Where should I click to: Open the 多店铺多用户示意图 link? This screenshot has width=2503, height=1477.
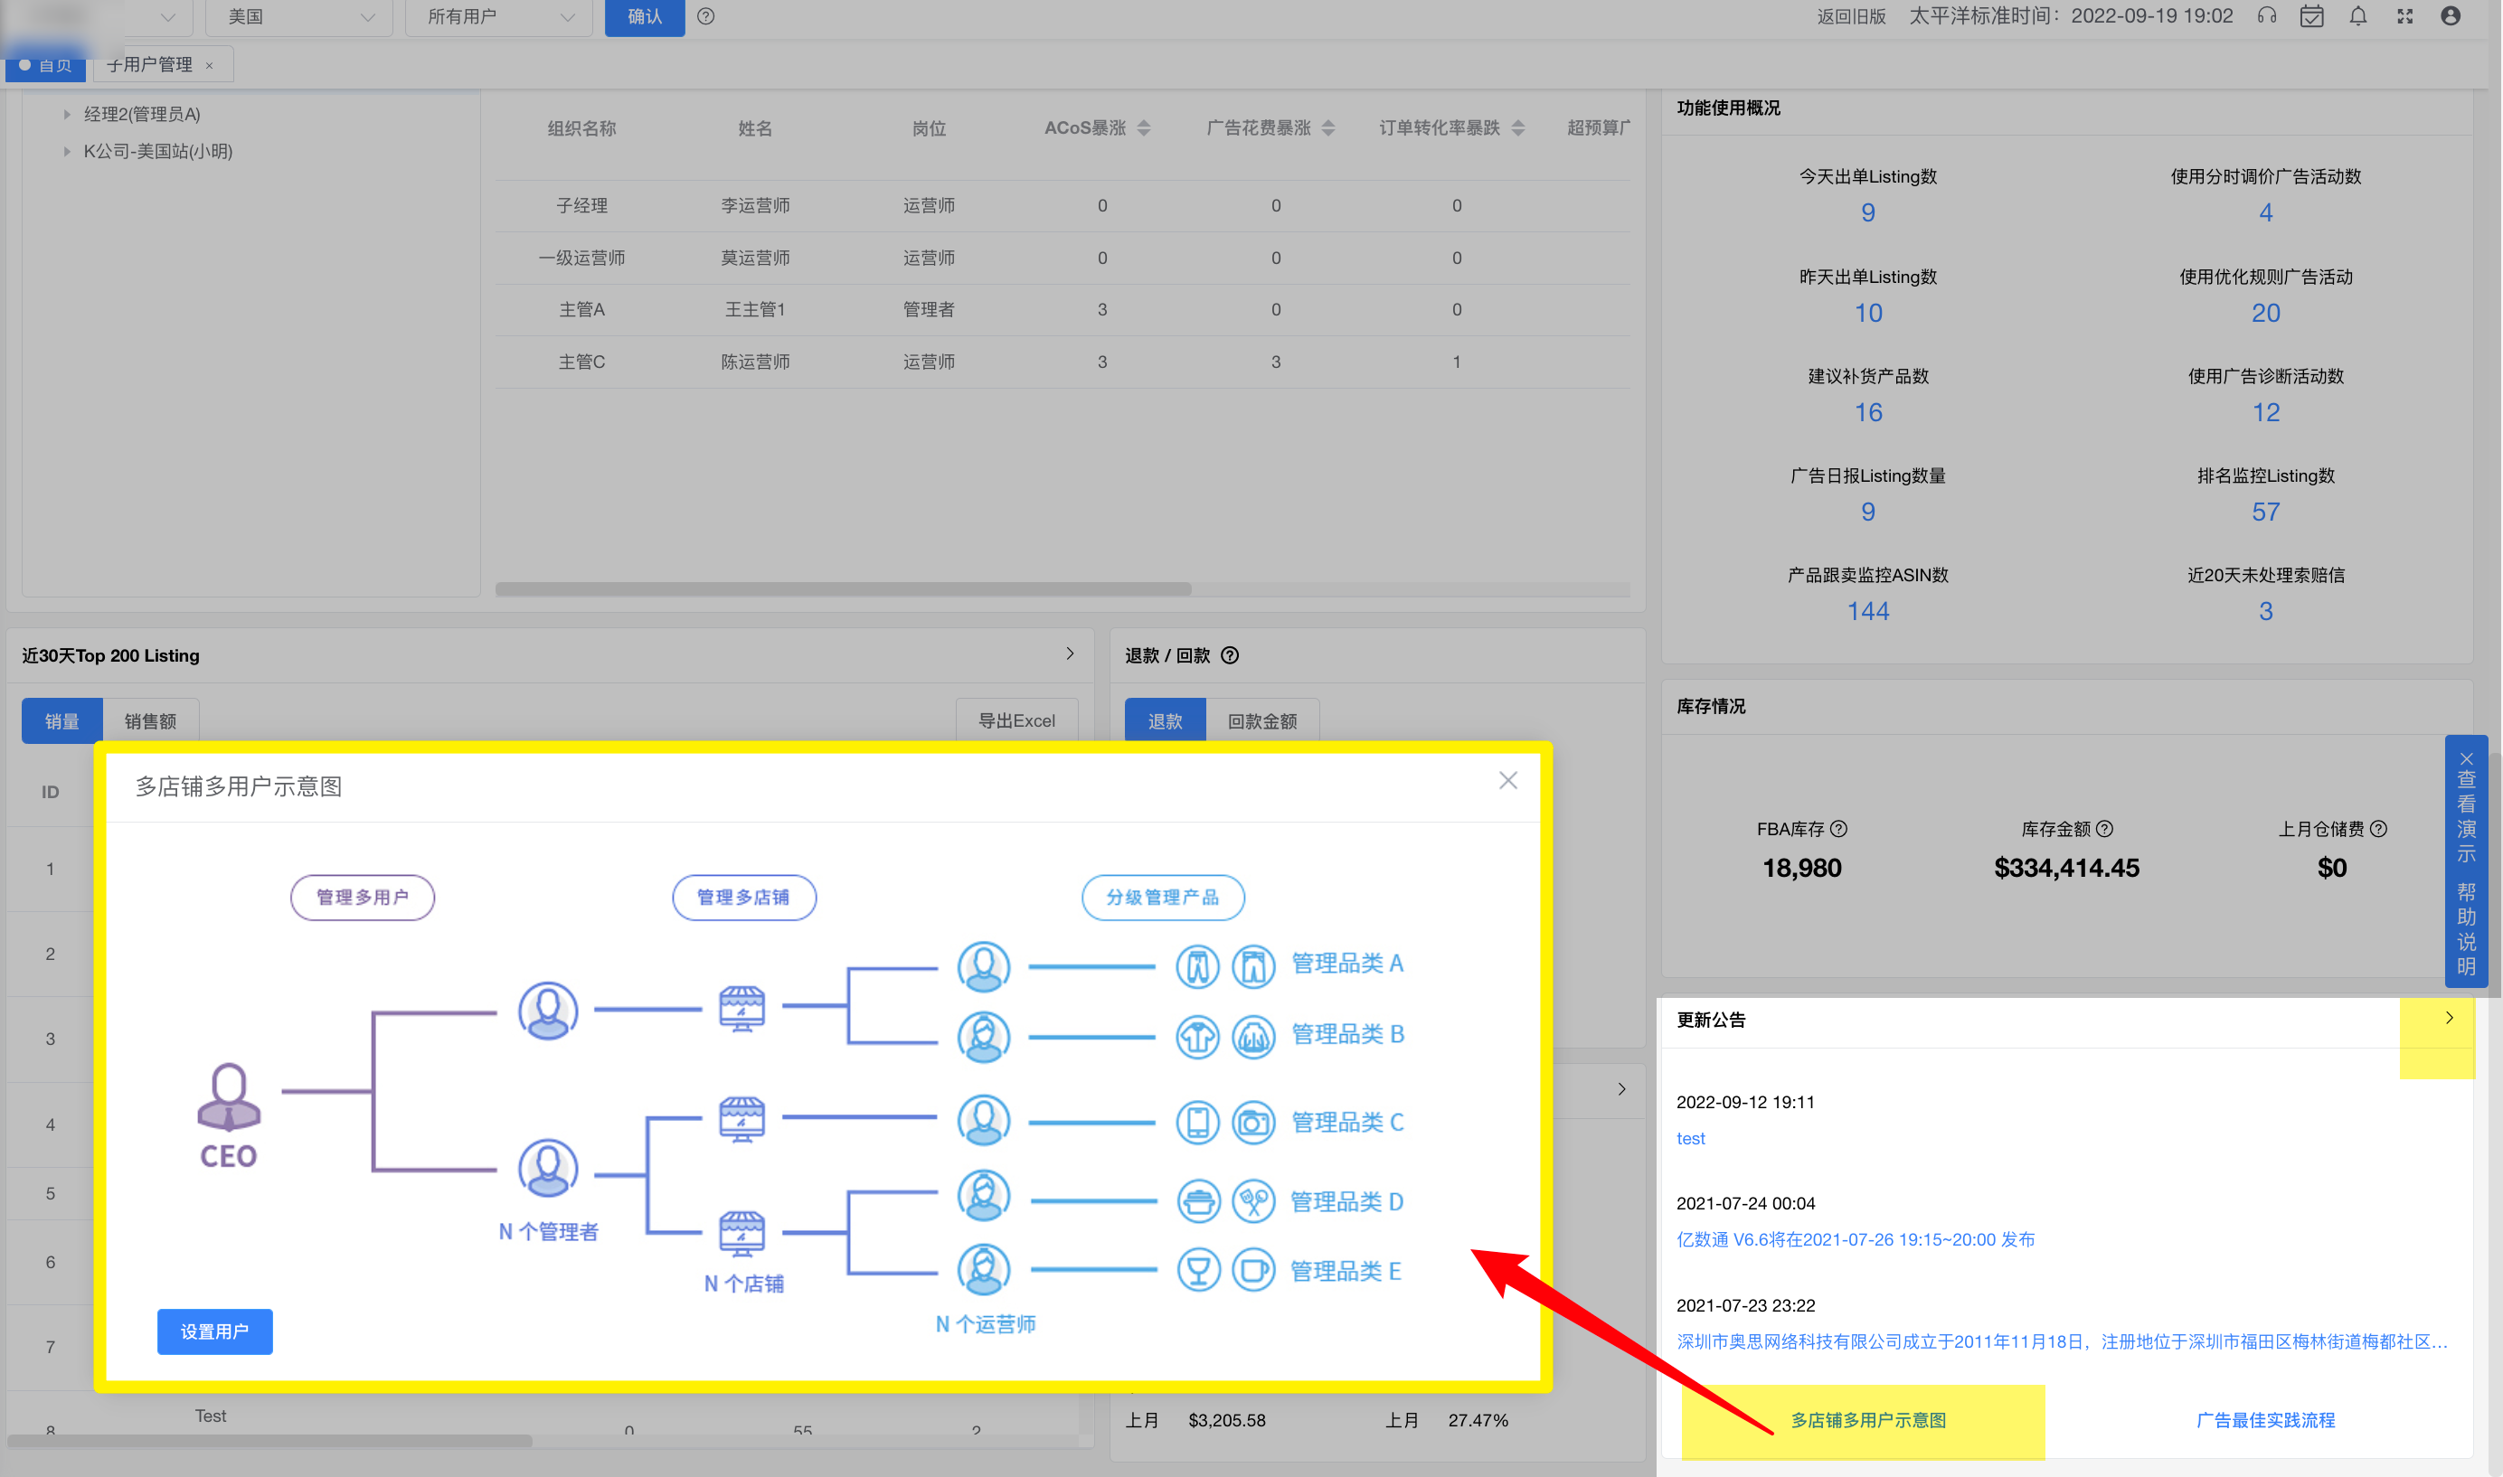point(1868,1420)
